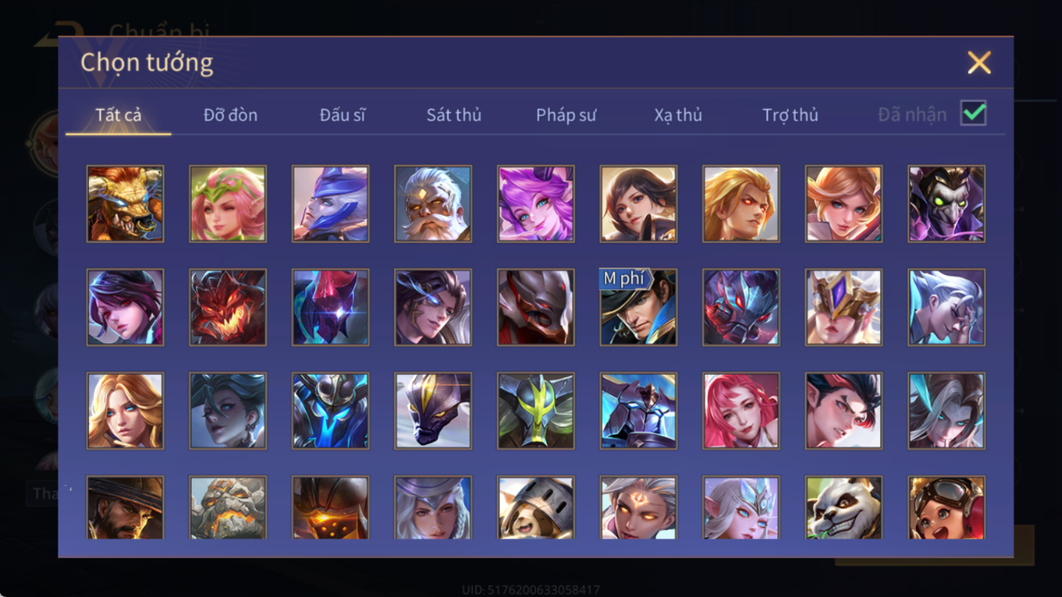Select the hero tagged 'M phí'

638,307
